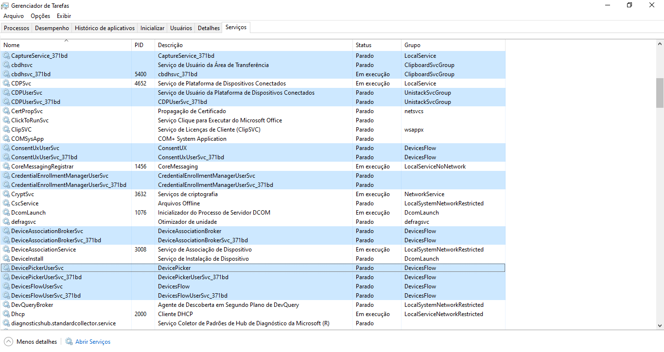The height and width of the screenshot is (352, 664).
Task: Switch to the Desempenho tab
Action: point(52,28)
